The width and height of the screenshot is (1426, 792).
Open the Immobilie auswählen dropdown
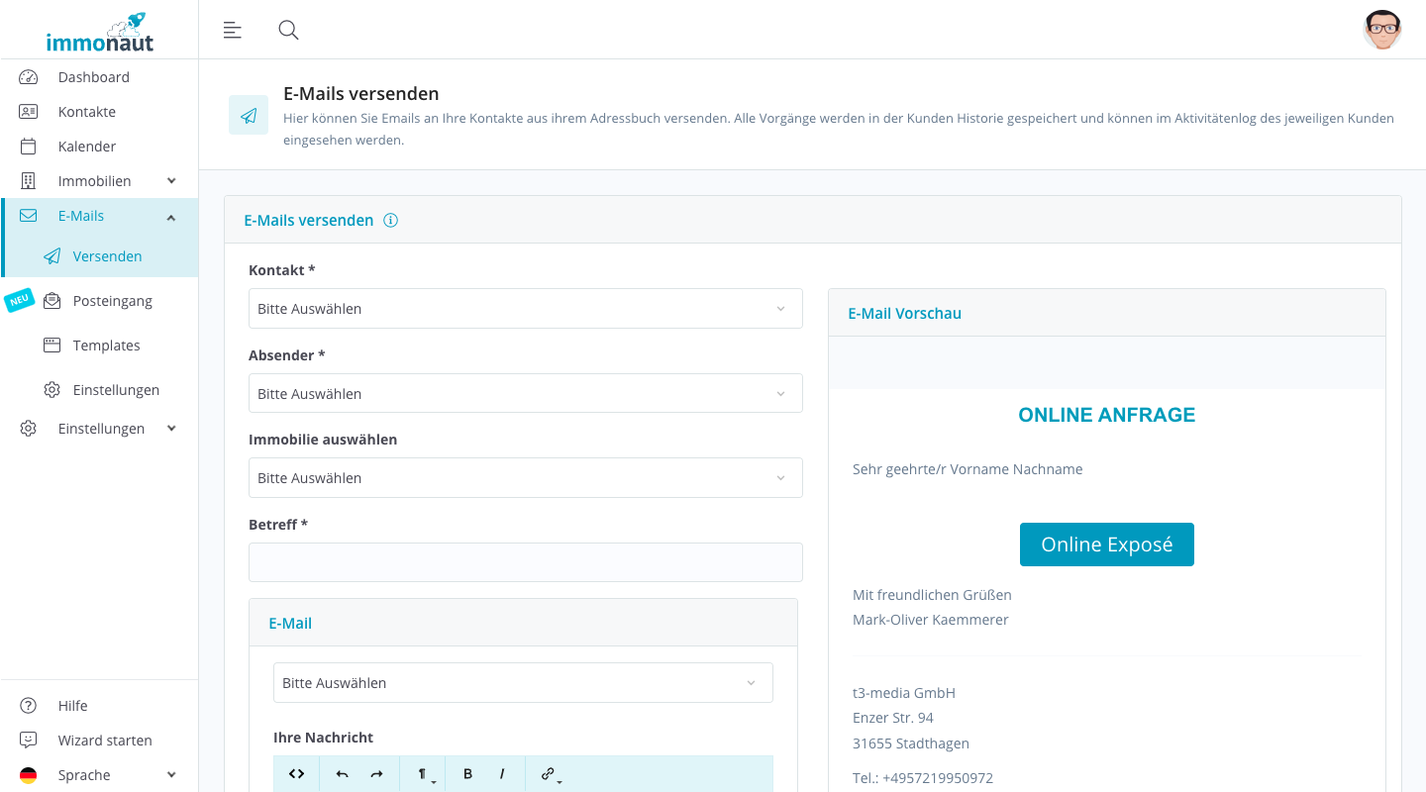click(x=525, y=478)
